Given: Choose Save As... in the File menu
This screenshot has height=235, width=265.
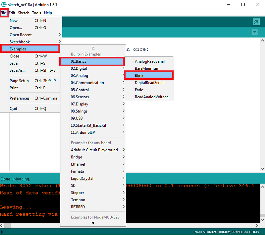Looking at the screenshot, I should [30, 70].
